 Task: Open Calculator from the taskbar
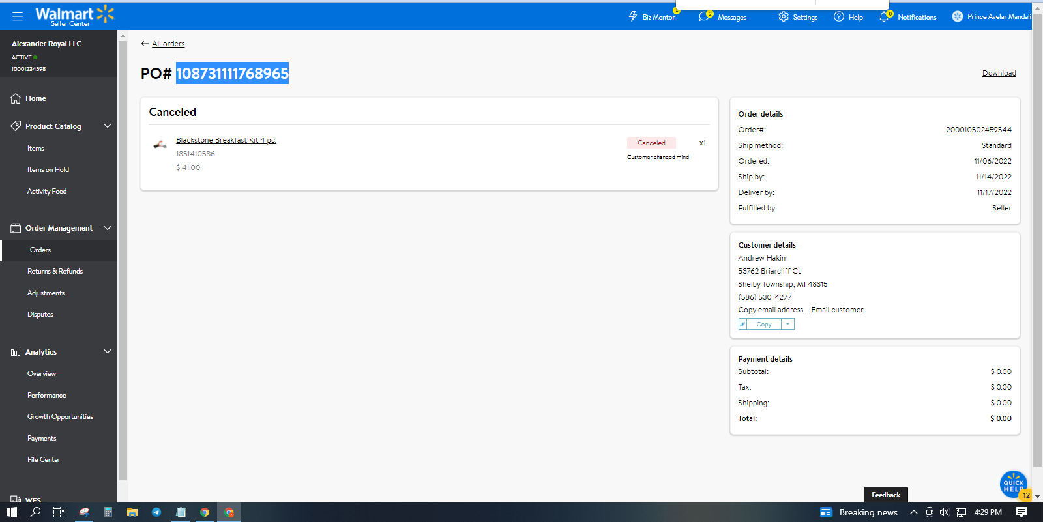pos(108,512)
